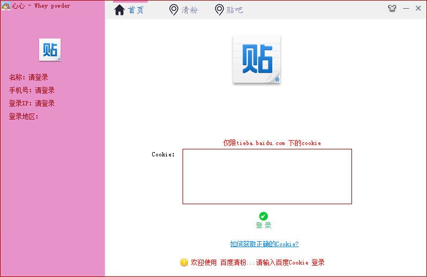Image resolution: width=427 pixels, height=277 pixels.
Task: Click the 手机号: 请登录 text
Action: click(x=32, y=90)
